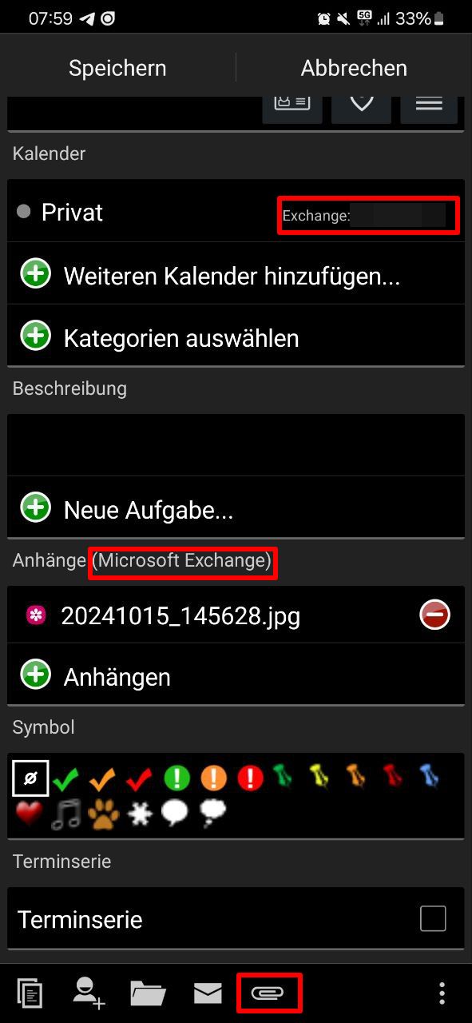Image resolution: width=472 pixels, height=1023 pixels.
Task: Tap the copy documents icon in bottom toolbar
Action: [x=30, y=993]
